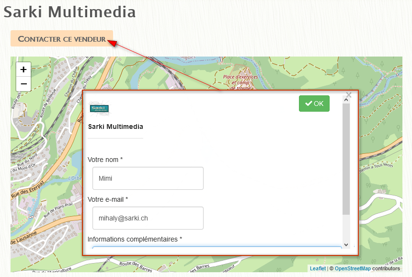This screenshot has width=412, height=277.
Task: Open the OpenStreetMap contributors link
Action: coord(353,268)
